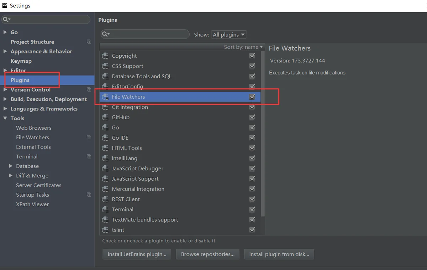Expand the Database node under Tools

click(x=11, y=166)
